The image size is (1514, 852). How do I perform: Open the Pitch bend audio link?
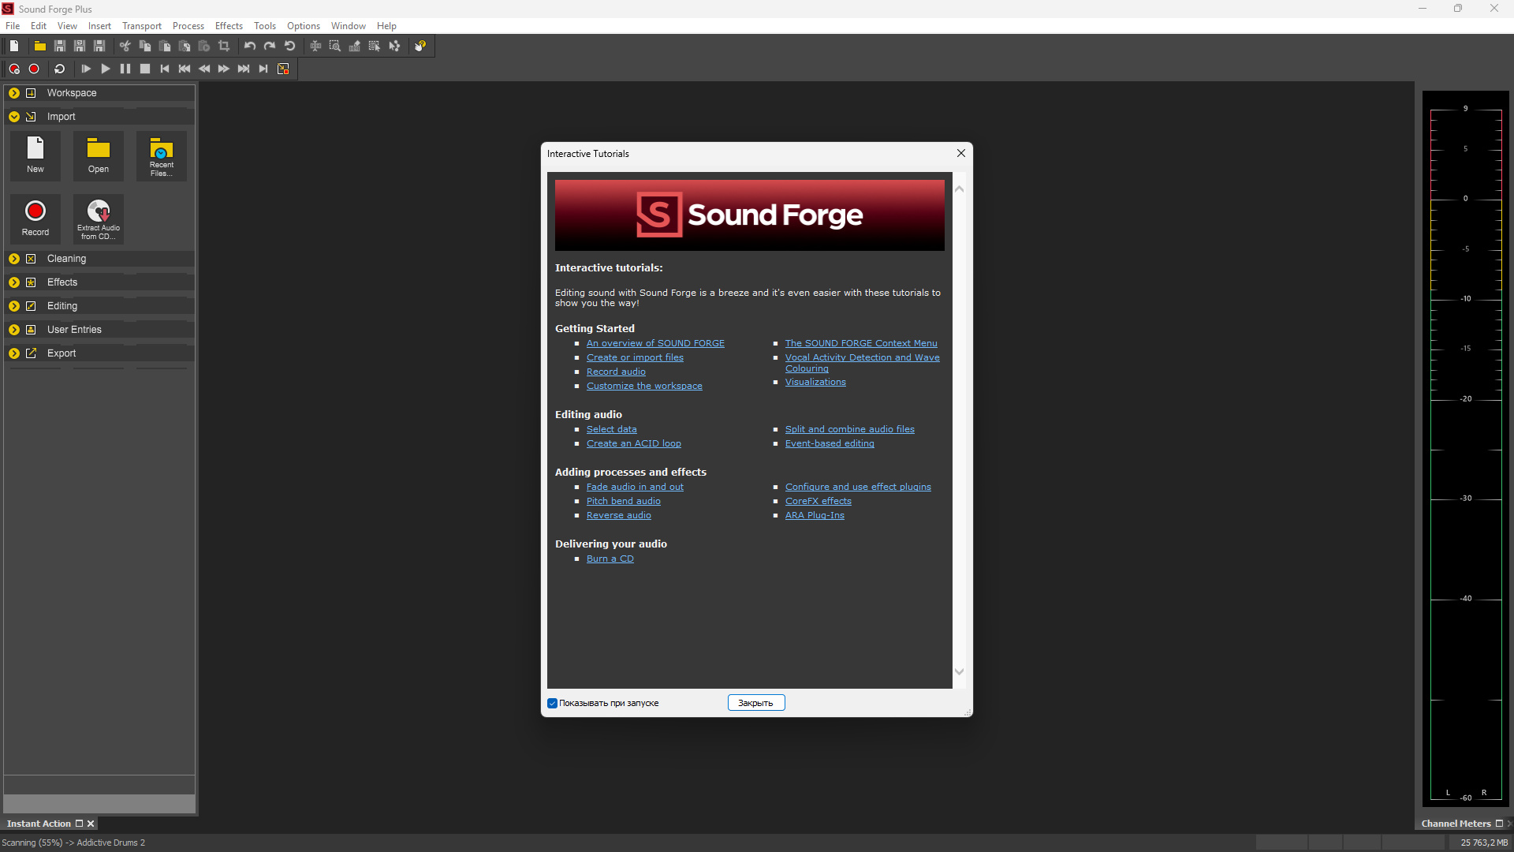[624, 501]
